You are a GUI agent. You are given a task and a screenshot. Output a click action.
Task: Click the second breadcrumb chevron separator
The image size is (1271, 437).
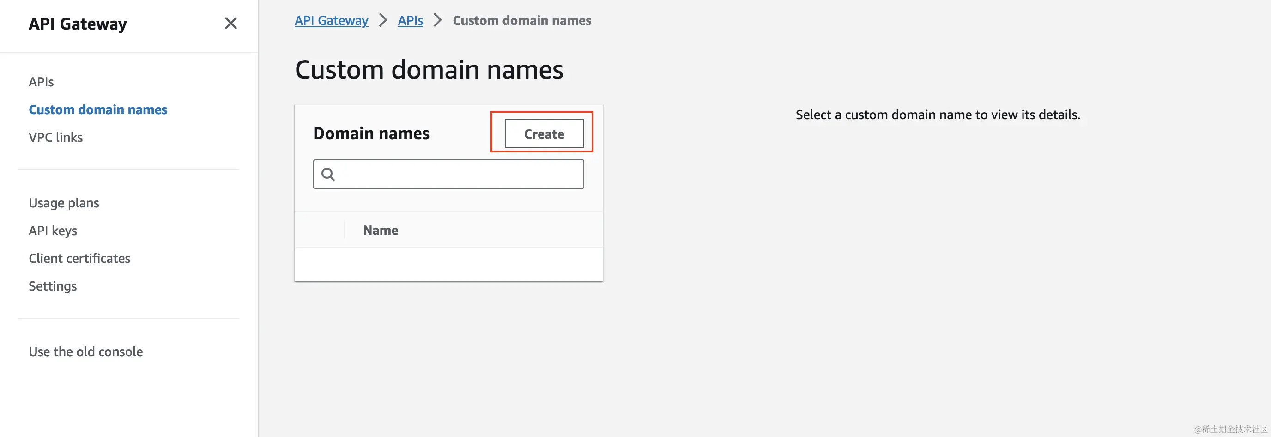point(437,21)
